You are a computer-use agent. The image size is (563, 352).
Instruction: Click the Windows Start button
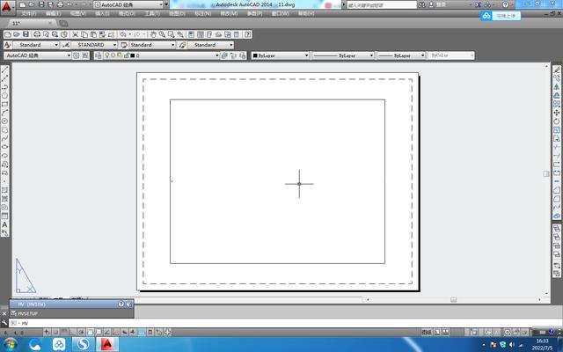(x=11, y=344)
